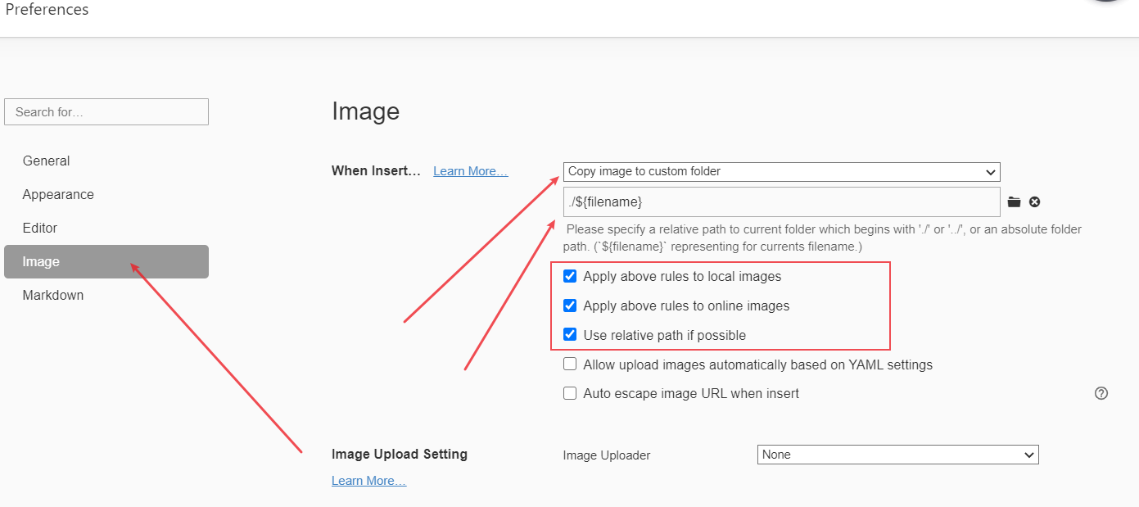
Task: Open General preferences section
Action: (46, 161)
